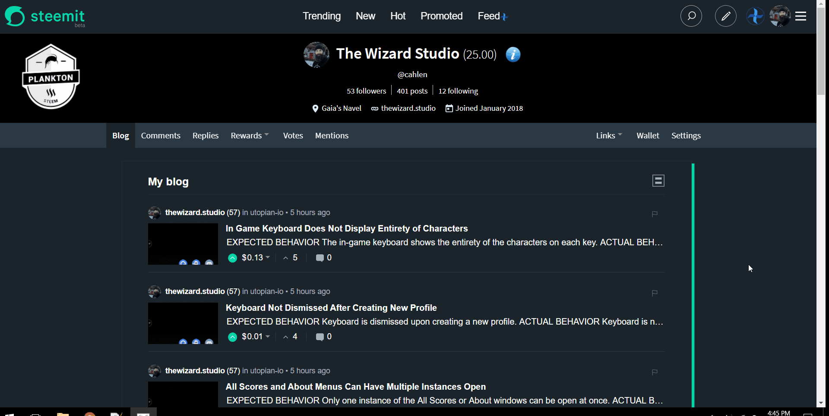
Task: Expand the $0.01 payout details dropdown
Action: click(256, 337)
